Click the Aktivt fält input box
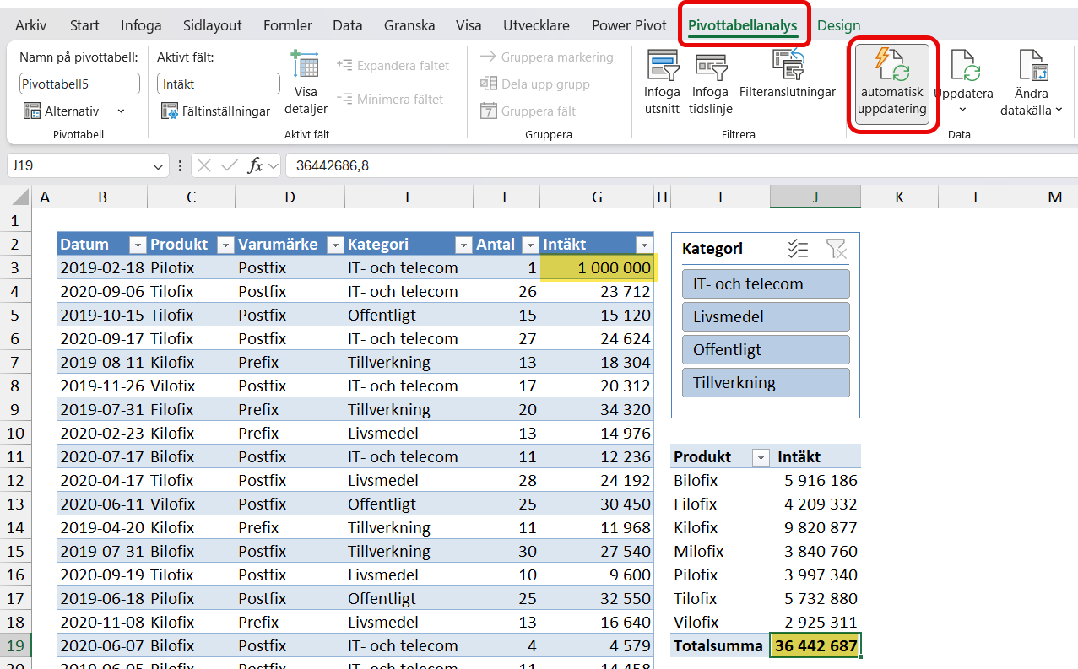This screenshot has width=1078, height=669. pyautogui.click(x=219, y=84)
